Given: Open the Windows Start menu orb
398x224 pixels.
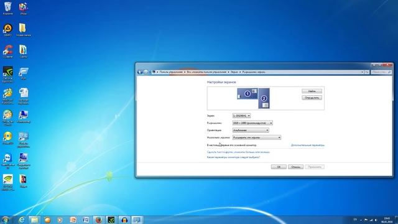Looking at the screenshot, I should coord(6,220).
